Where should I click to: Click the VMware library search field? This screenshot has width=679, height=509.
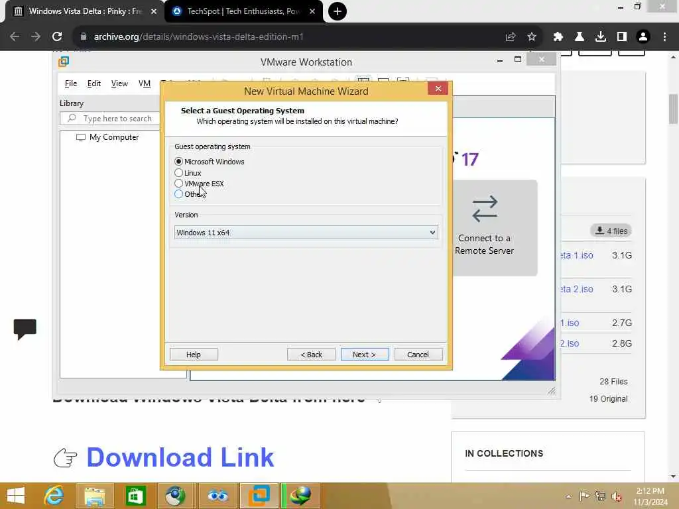111,118
